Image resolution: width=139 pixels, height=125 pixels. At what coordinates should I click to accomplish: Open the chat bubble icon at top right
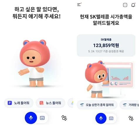coord(125,5)
